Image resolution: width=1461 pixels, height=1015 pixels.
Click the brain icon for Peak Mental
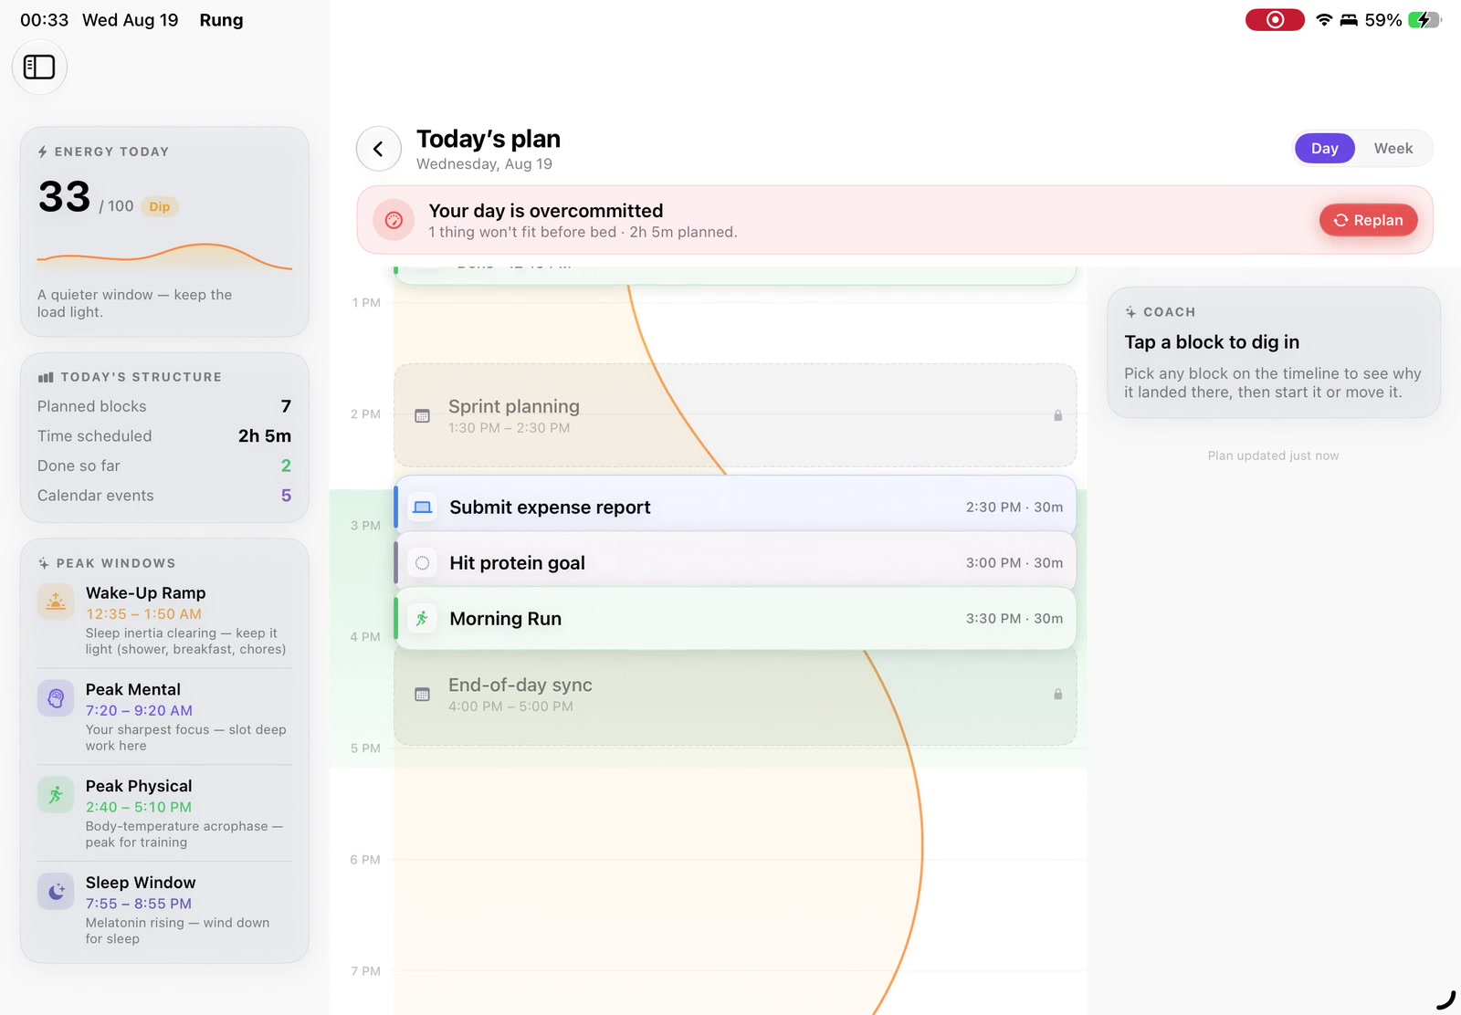tap(56, 698)
